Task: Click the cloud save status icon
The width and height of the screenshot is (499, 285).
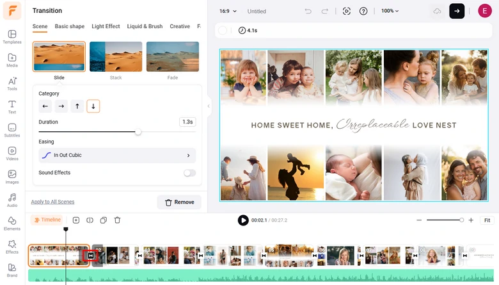Action: (437, 11)
